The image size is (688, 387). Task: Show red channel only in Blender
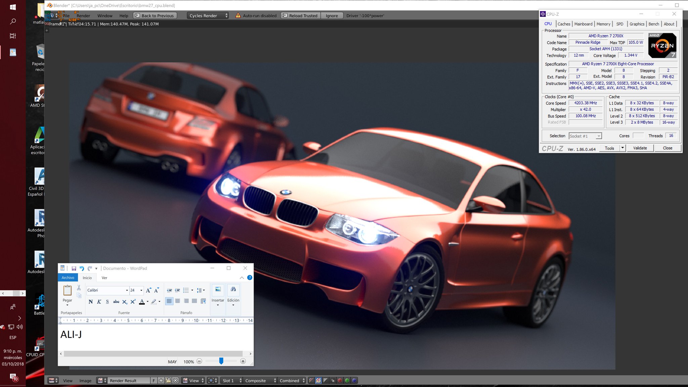click(x=340, y=381)
